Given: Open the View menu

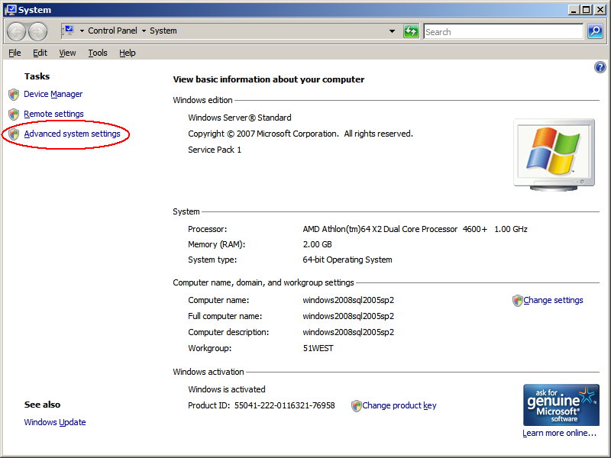Looking at the screenshot, I should [67, 53].
